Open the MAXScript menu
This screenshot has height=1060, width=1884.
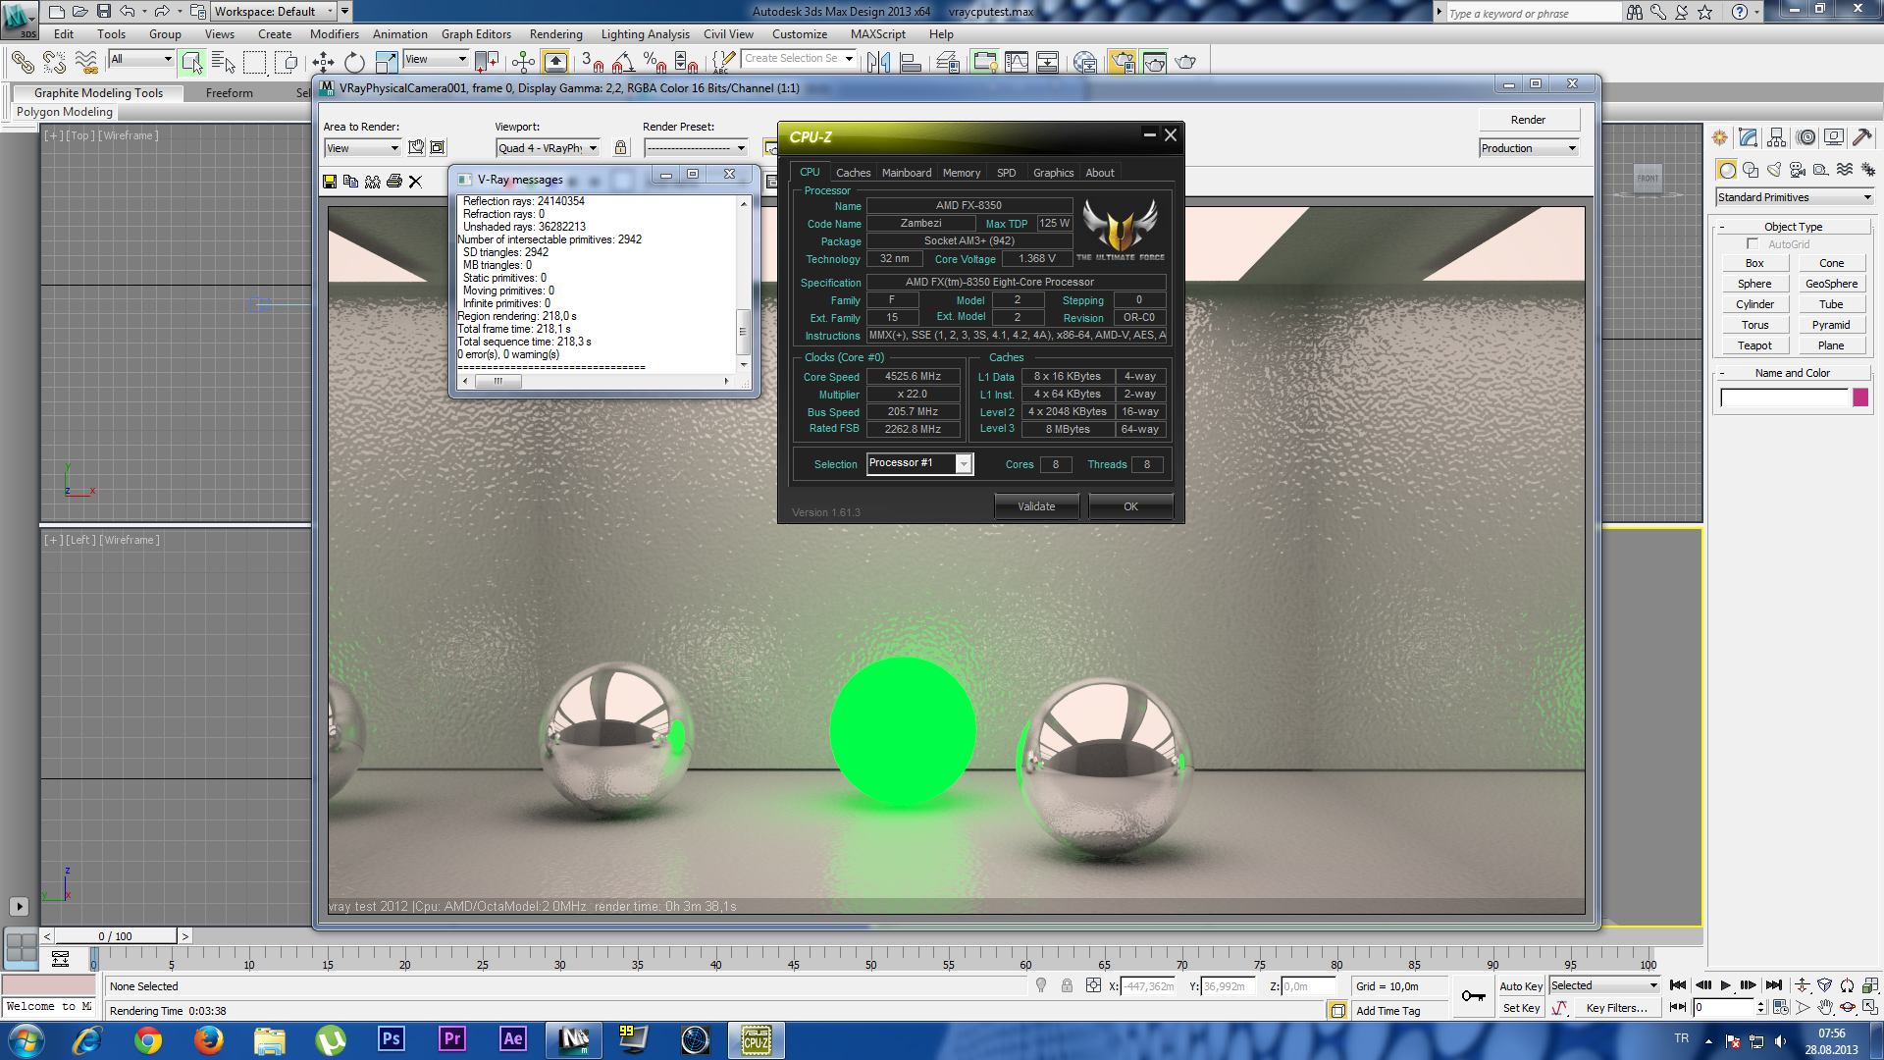pos(877,34)
